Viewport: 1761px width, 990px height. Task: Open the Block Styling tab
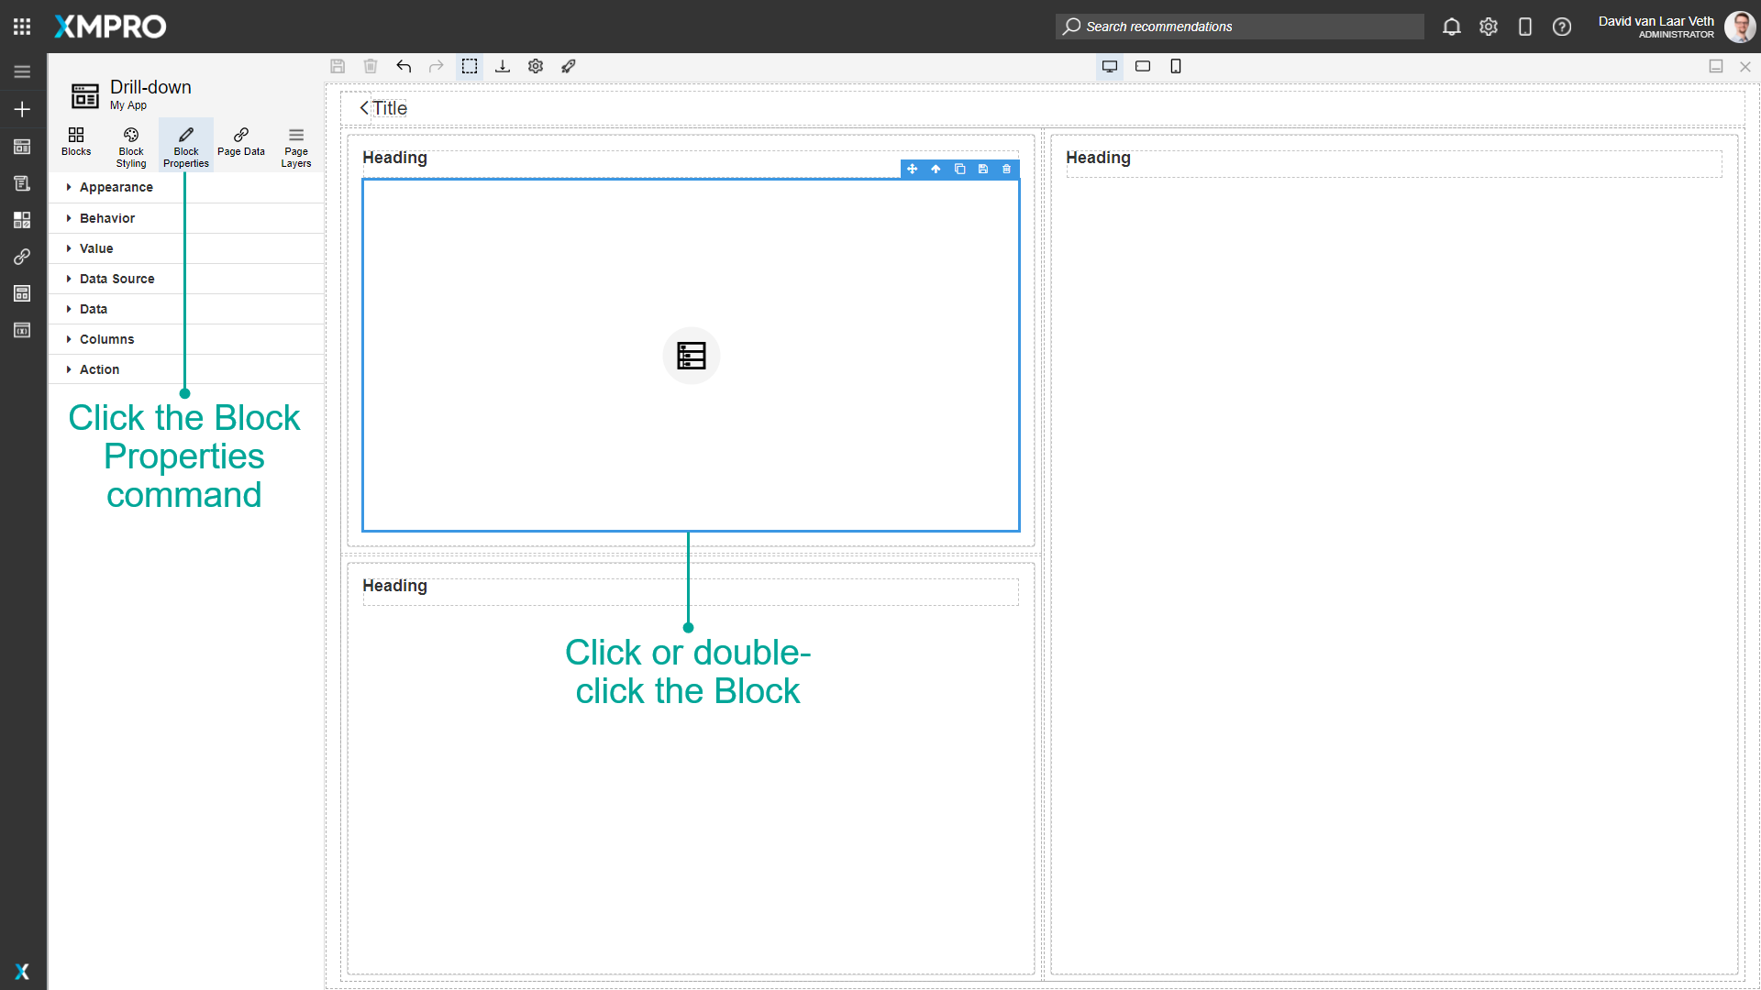(x=131, y=146)
